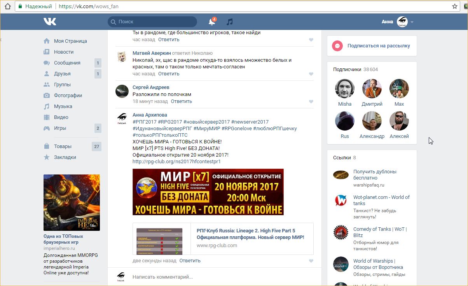Click the browser home icon

click(7, 6)
